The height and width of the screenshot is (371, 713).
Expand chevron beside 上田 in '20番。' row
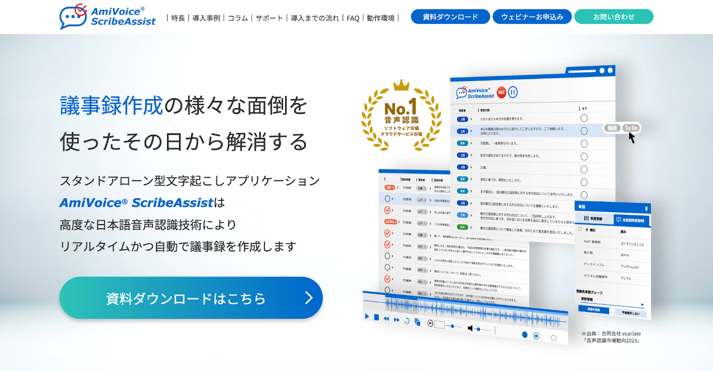471,167
